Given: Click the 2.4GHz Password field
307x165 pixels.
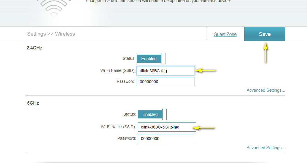Looking at the screenshot, I should pos(165,82).
